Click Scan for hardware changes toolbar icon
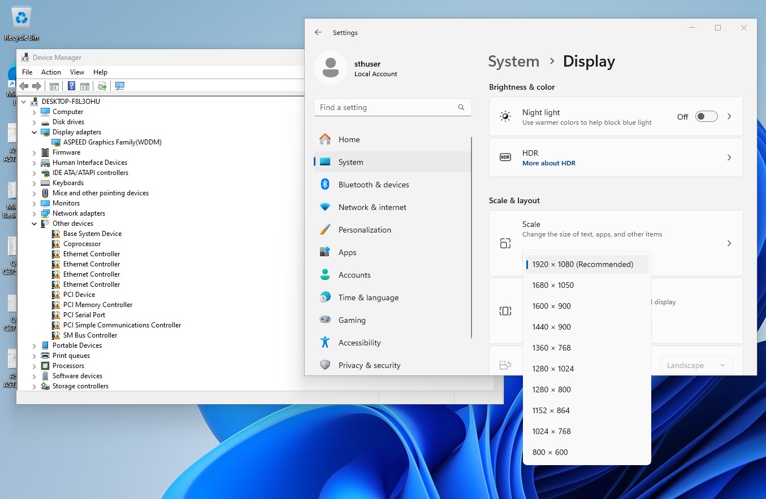Screen dimensions: 766x499 click(119, 86)
